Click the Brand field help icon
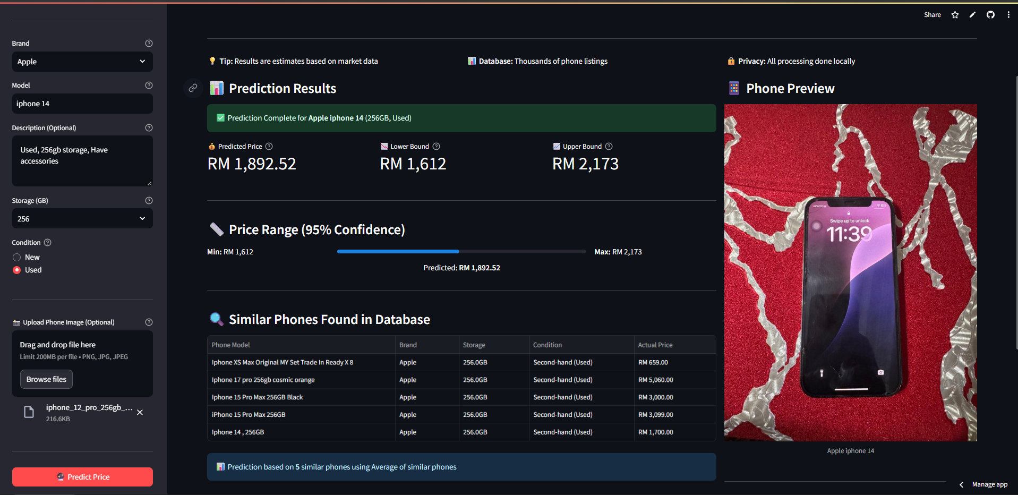This screenshot has width=1018, height=495. coord(149,44)
